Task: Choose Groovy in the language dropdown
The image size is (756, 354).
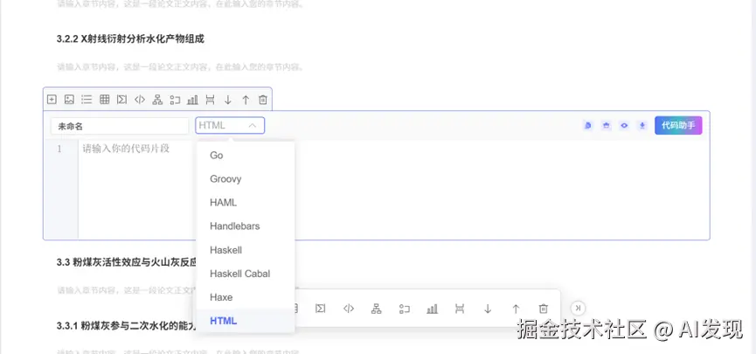Action: click(x=246, y=179)
